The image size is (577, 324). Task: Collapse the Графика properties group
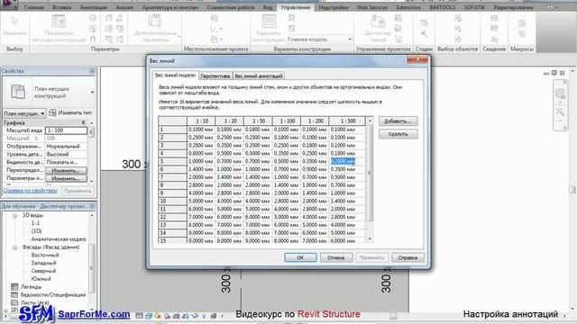(84, 122)
